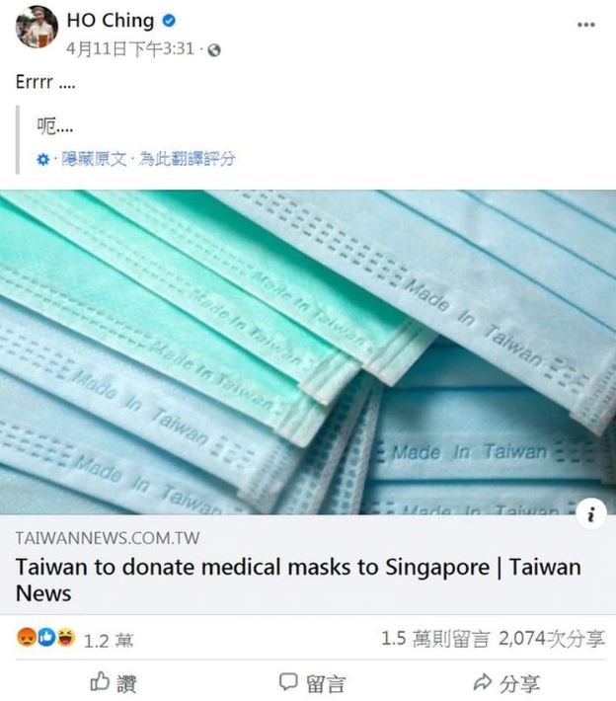The image size is (616, 701).
Task: Click the post timestamp 4月11日下午3:31
Action: tap(130, 49)
